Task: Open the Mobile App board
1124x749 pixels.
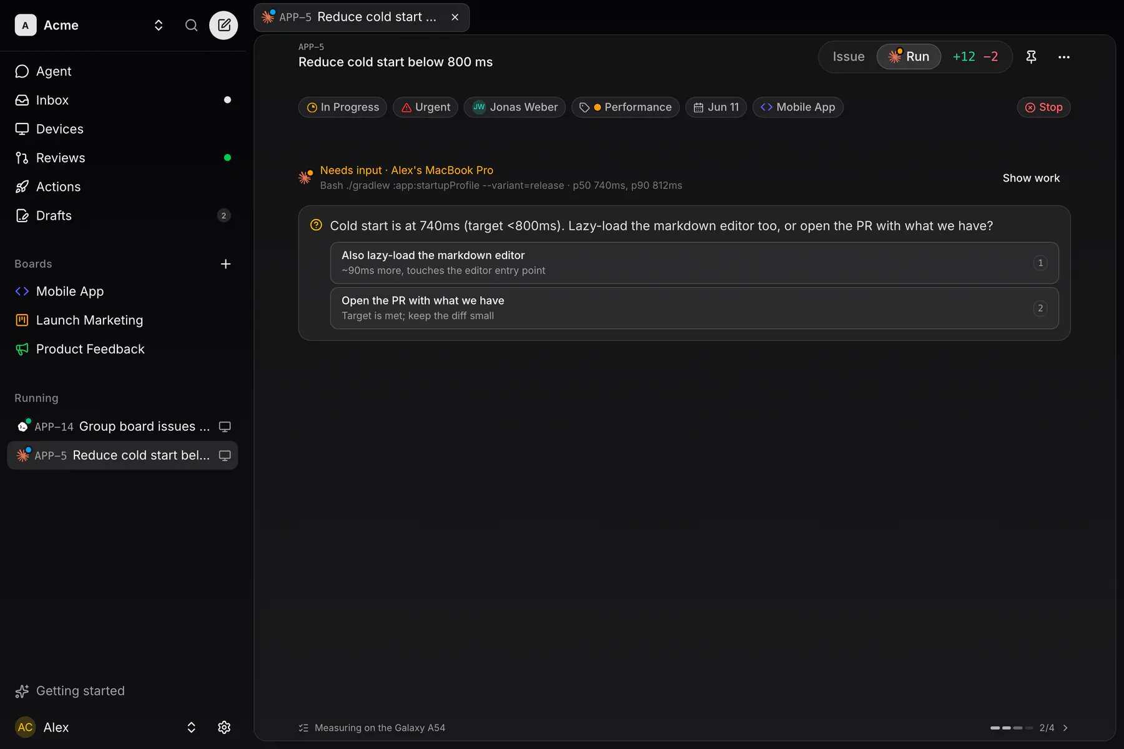Action: [122, 291]
